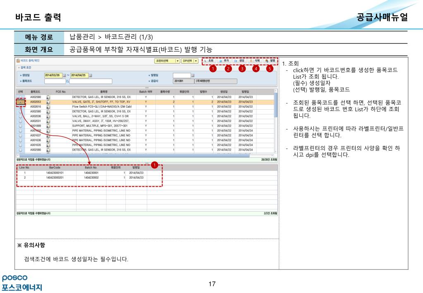The image size is (423, 293).
Task: Click barcode cell 140423000201
Action: coord(55,178)
